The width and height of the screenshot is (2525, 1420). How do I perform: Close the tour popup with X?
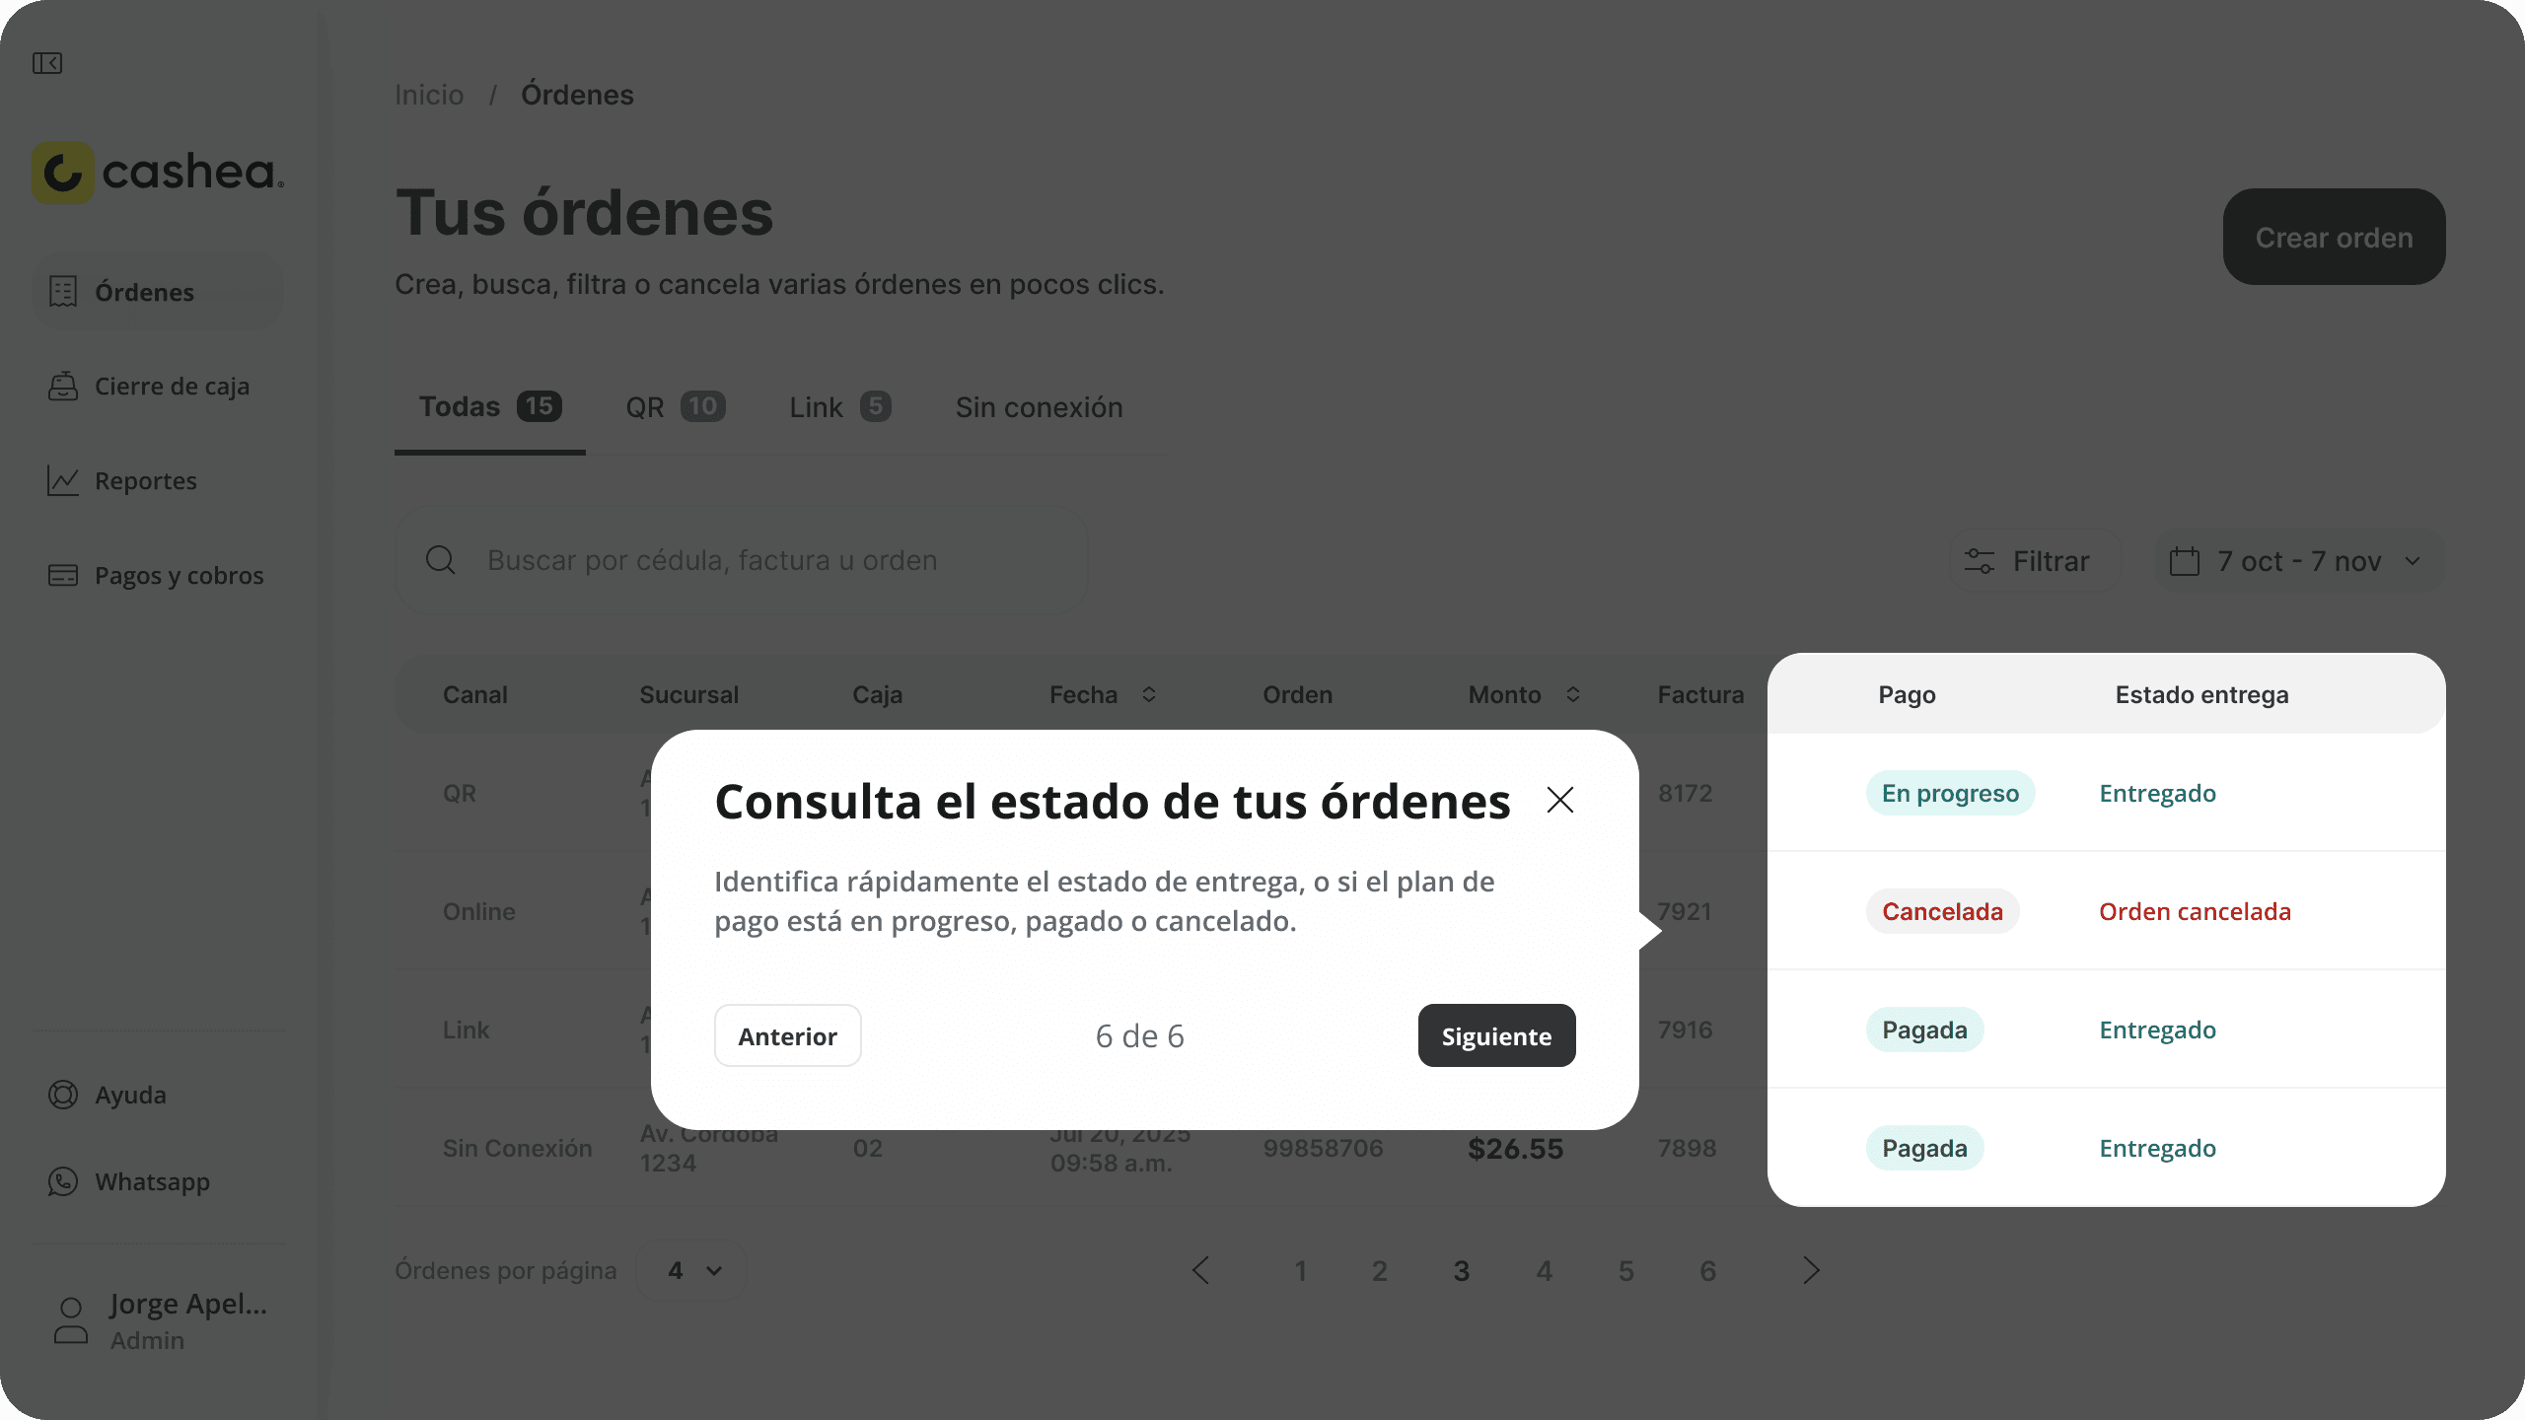[1559, 800]
